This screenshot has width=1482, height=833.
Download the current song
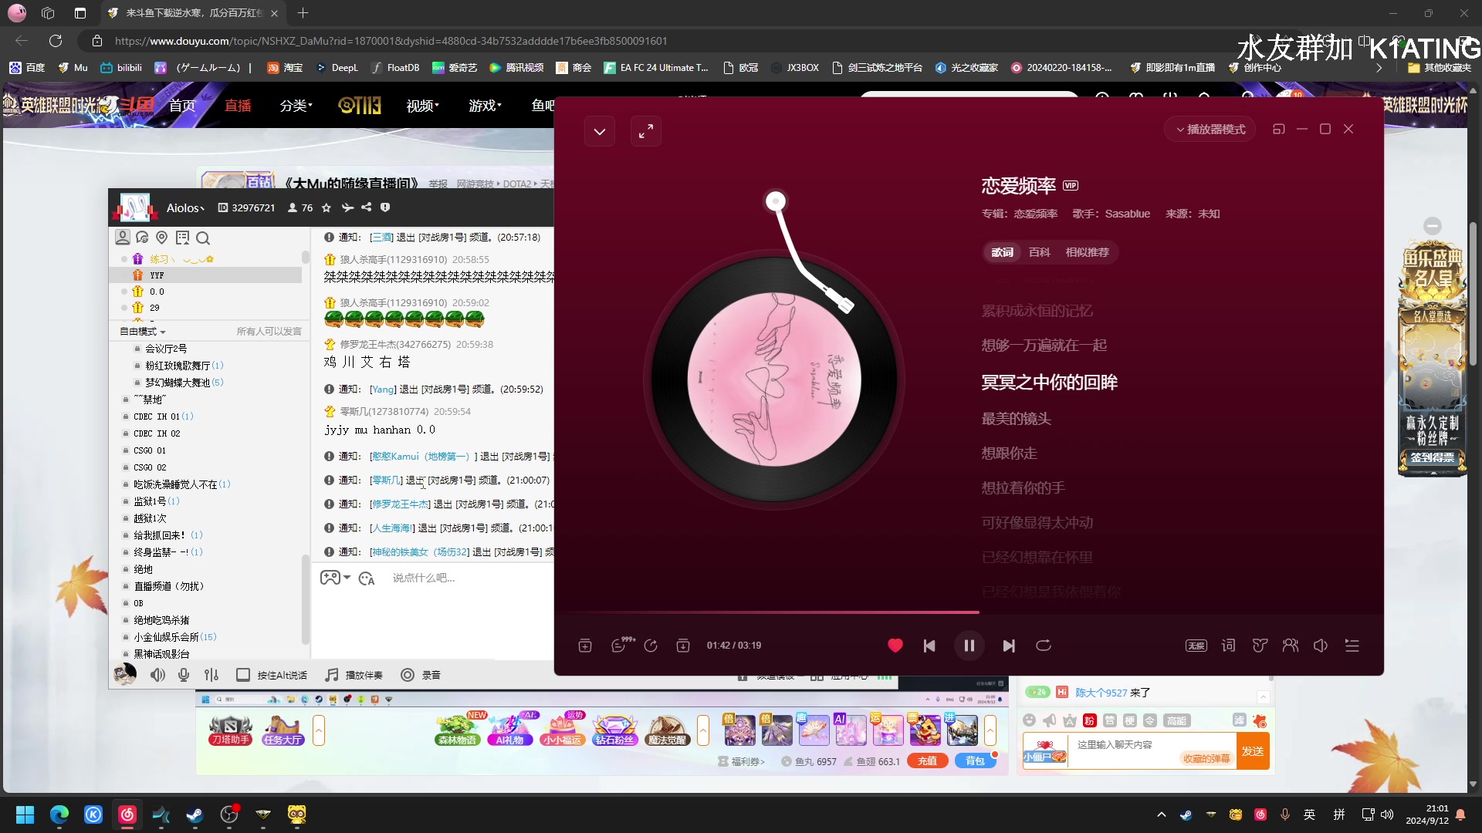pyautogui.click(x=683, y=646)
